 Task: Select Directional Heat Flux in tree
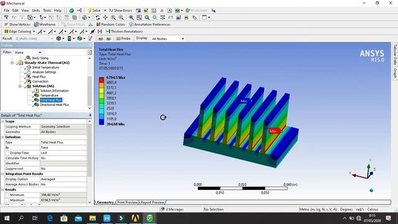pos(55,105)
